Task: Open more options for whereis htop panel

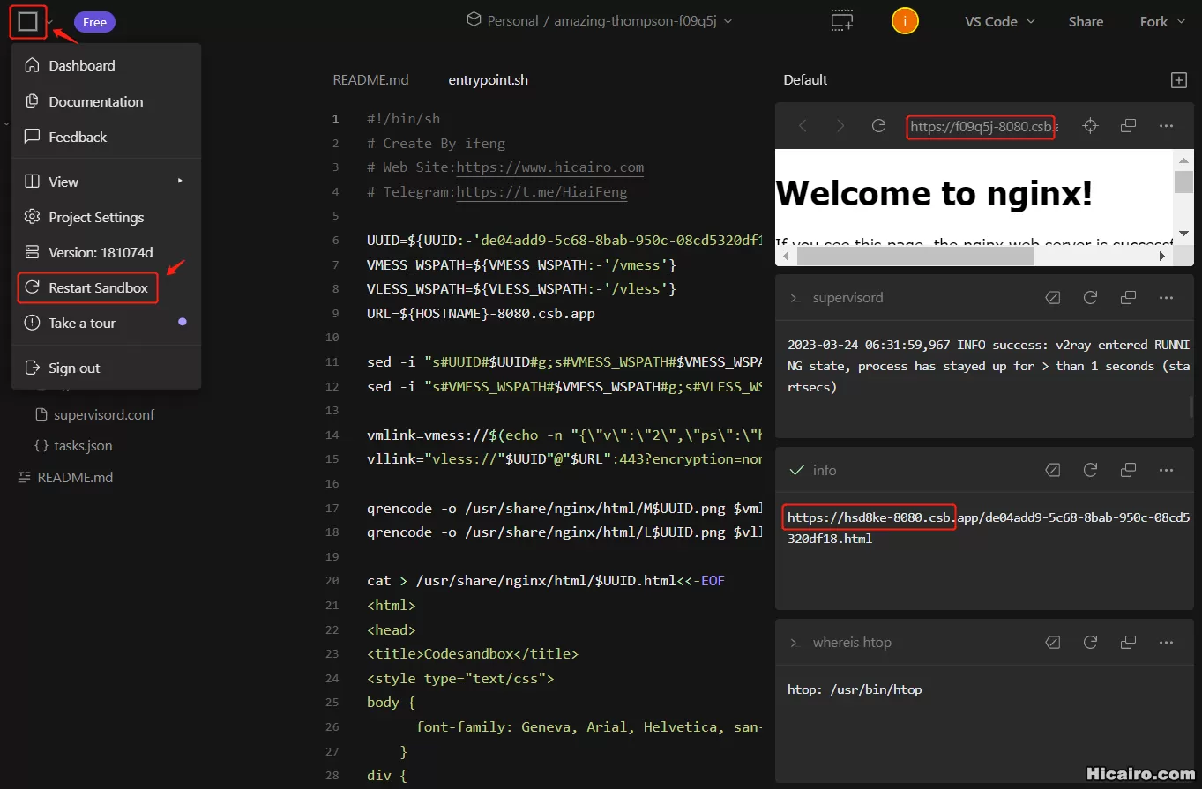Action: (x=1166, y=643)
